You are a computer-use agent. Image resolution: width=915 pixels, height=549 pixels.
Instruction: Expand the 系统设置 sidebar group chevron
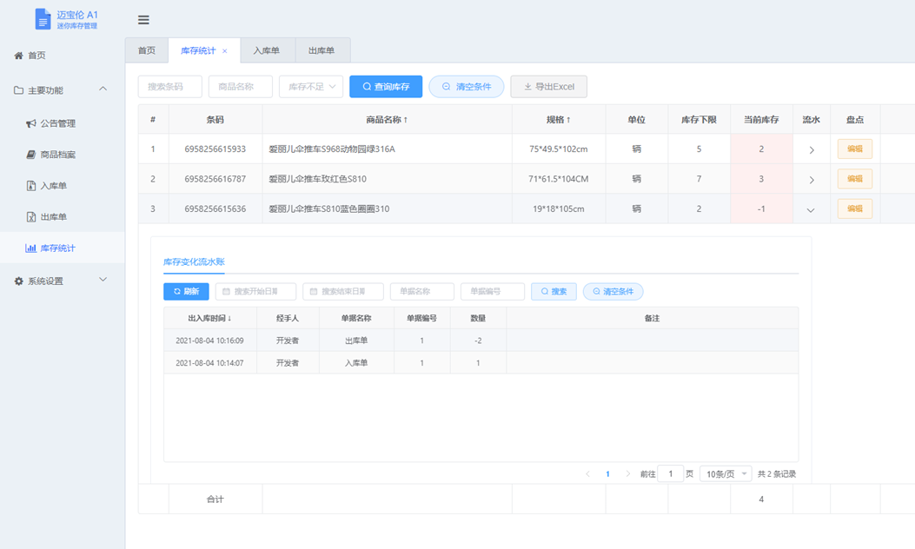click(103, 280)
